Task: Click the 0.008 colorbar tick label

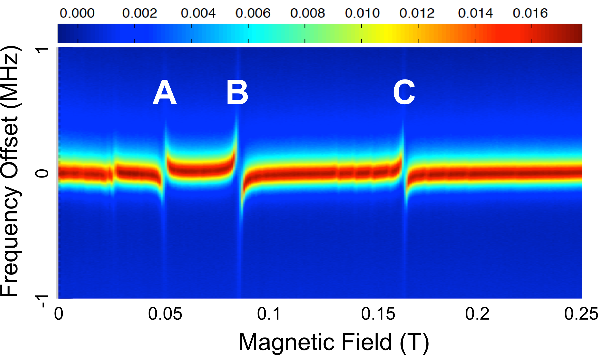Action: [x=308, y=13]
